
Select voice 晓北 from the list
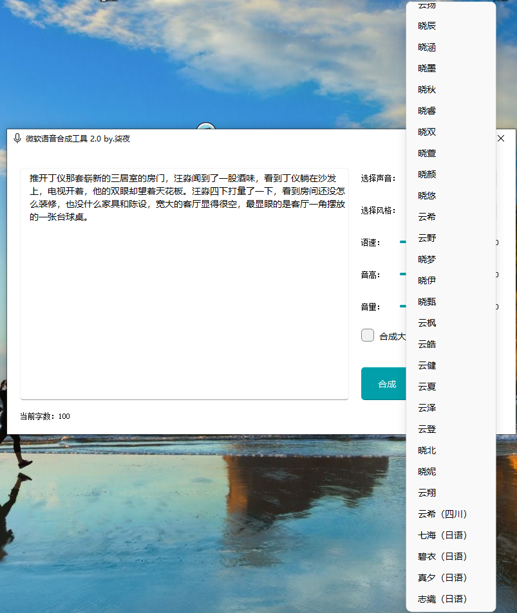426,450
